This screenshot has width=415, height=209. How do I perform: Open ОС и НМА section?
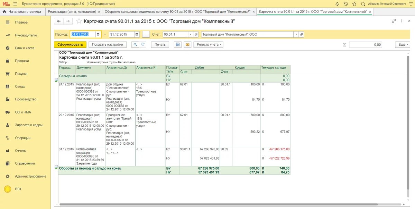[x=23, y=112]
